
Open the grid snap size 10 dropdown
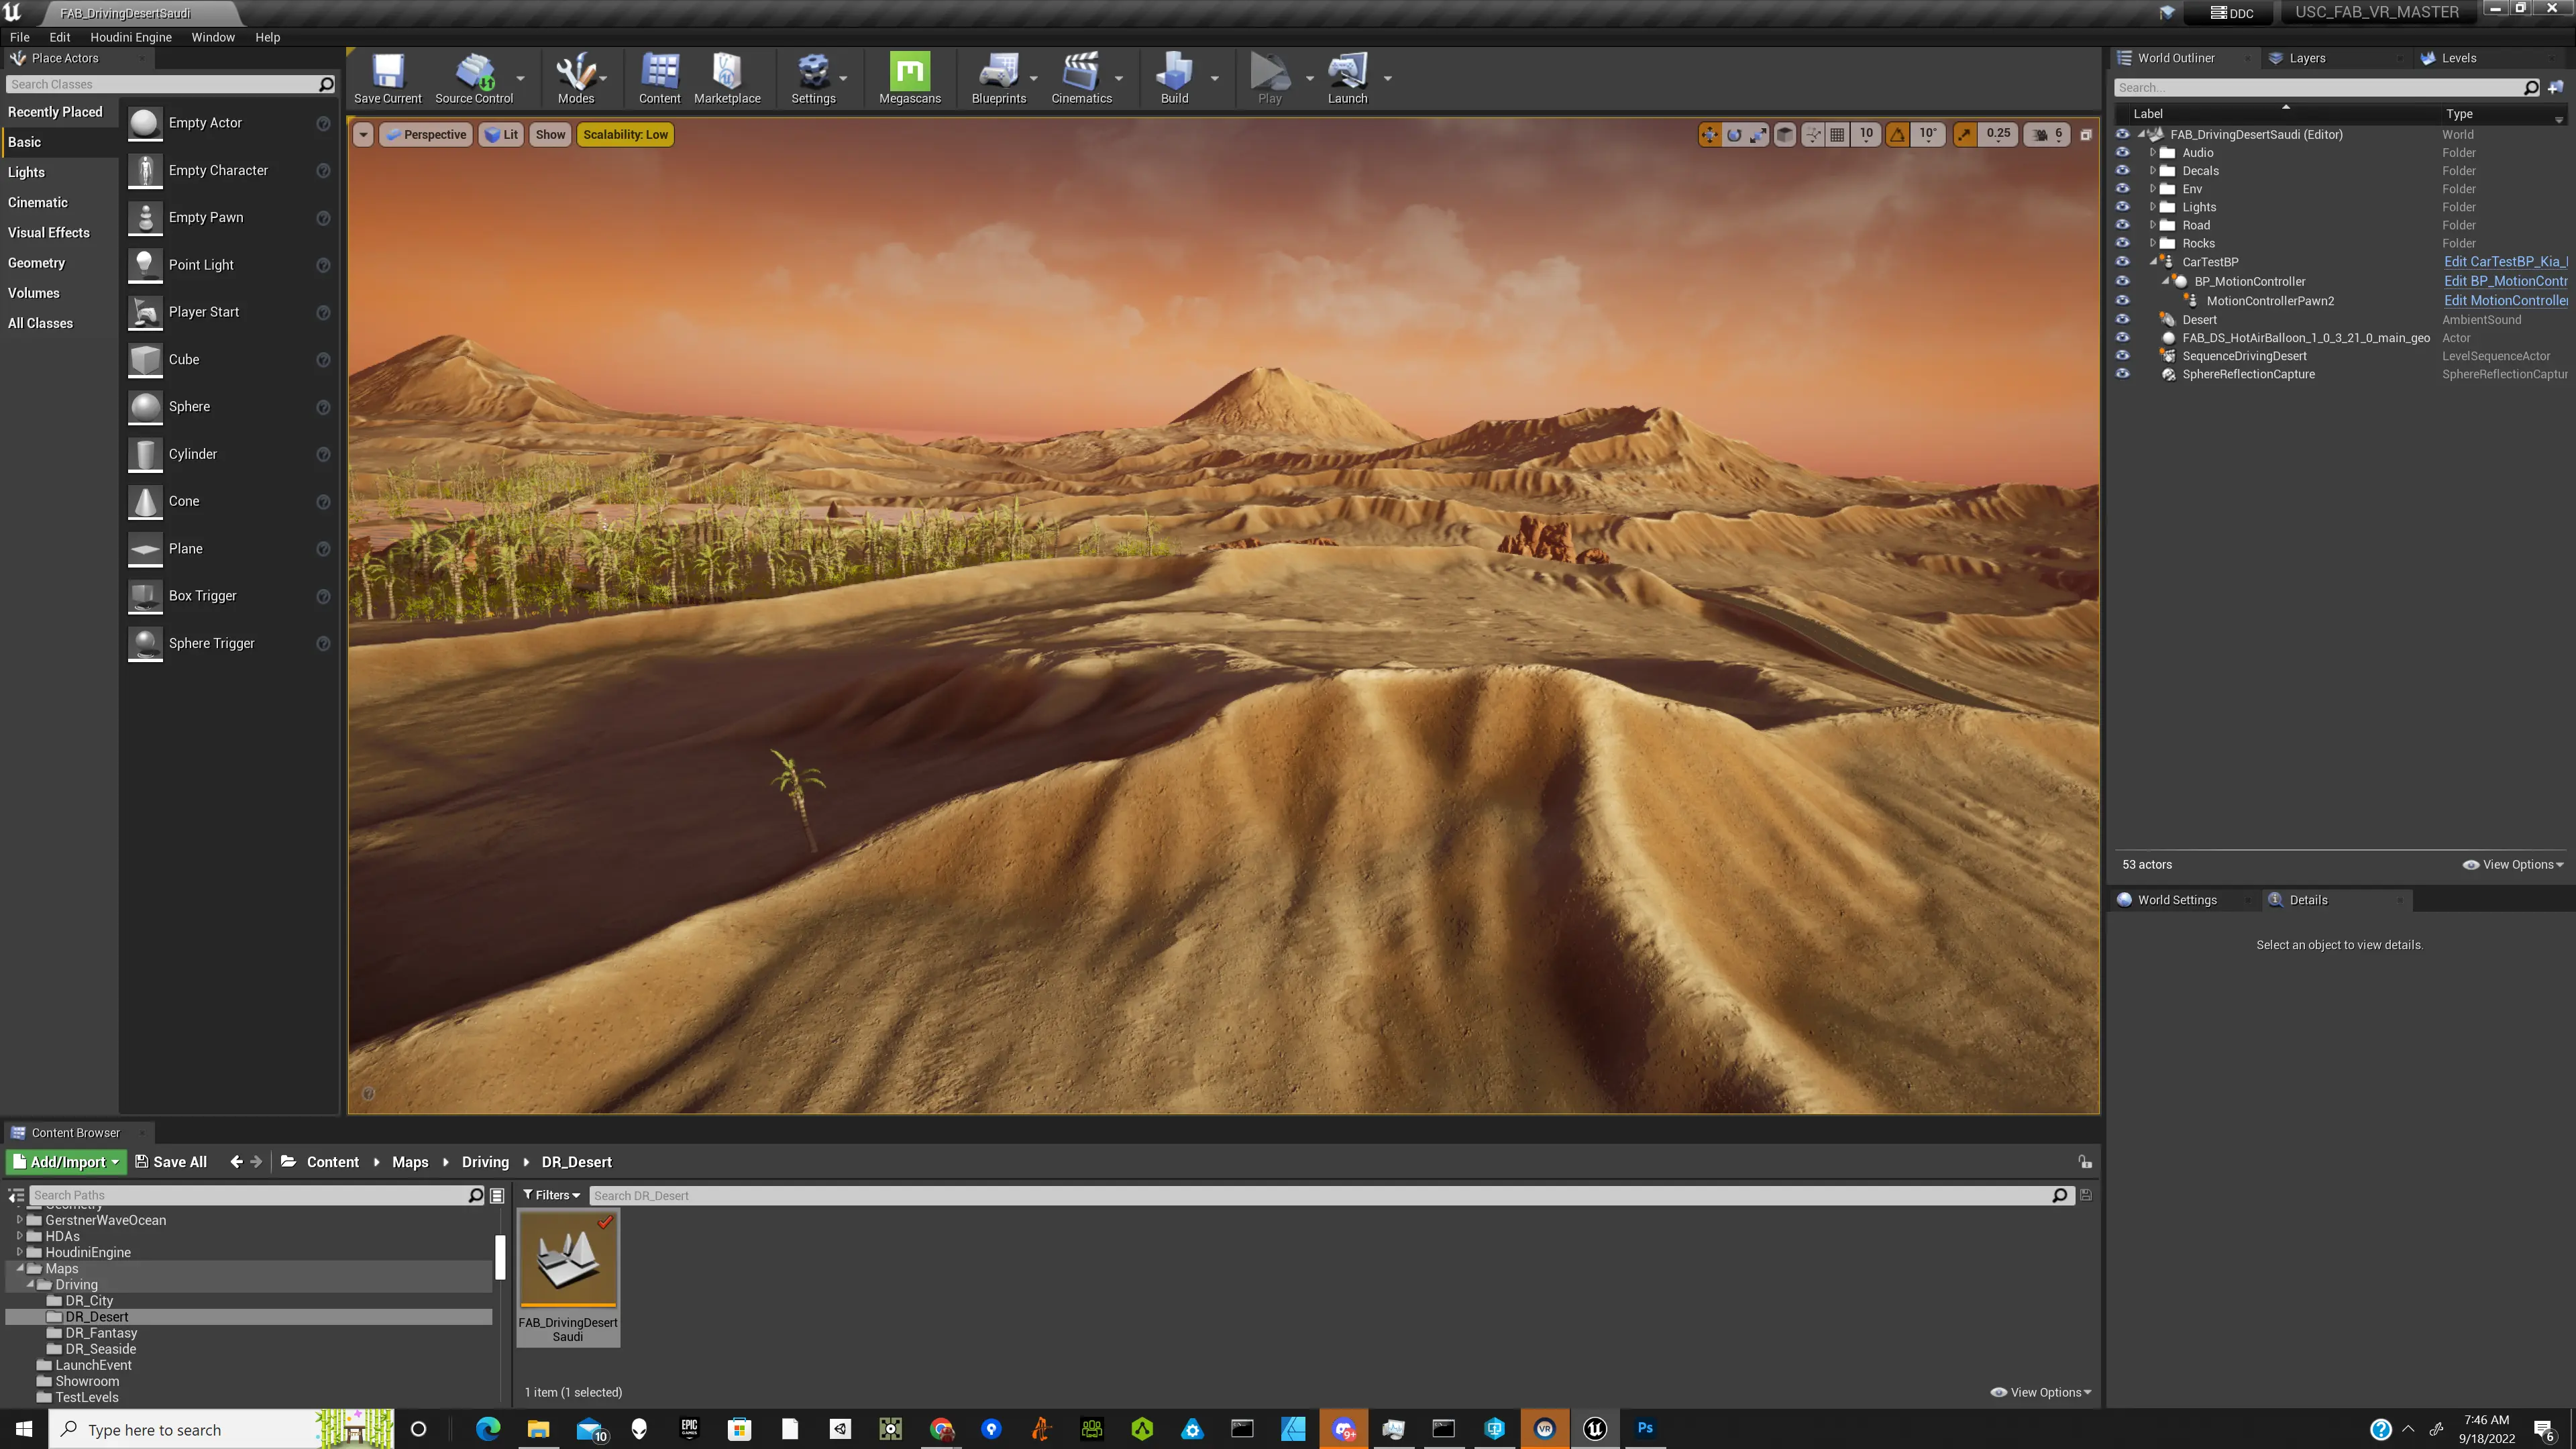tap(1866, 134)
